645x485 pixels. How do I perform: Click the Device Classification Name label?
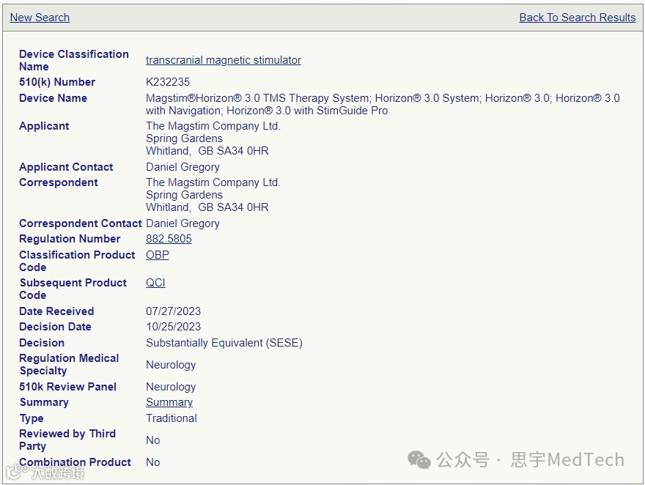coord(73,60)
